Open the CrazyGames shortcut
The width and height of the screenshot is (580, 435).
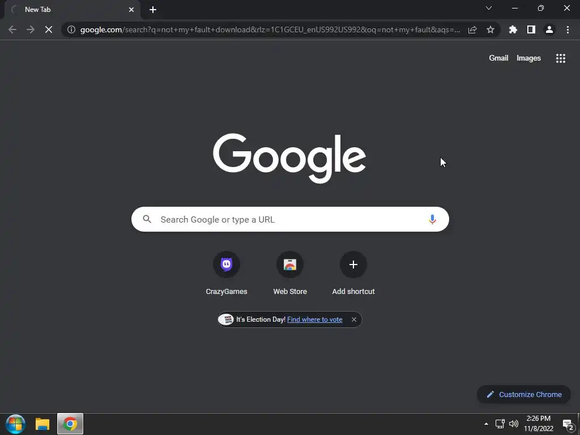227,274
